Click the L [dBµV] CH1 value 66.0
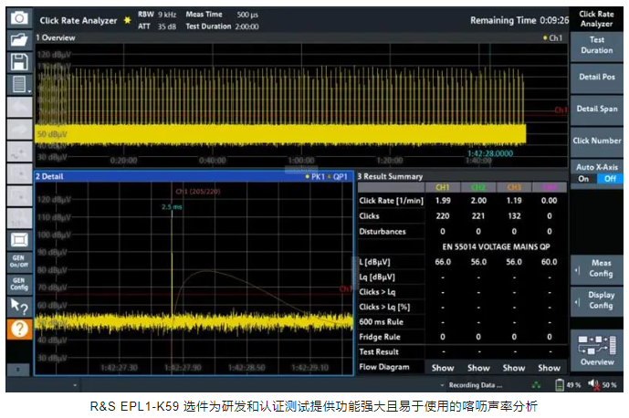 coord(443,262)
